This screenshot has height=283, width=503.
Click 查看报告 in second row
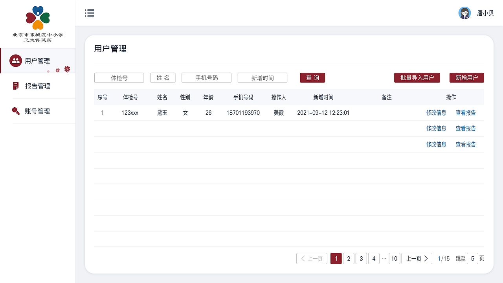tap(466, 129)
